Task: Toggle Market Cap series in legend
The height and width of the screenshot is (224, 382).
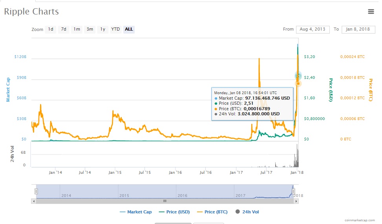Action: tap(136, 212)
